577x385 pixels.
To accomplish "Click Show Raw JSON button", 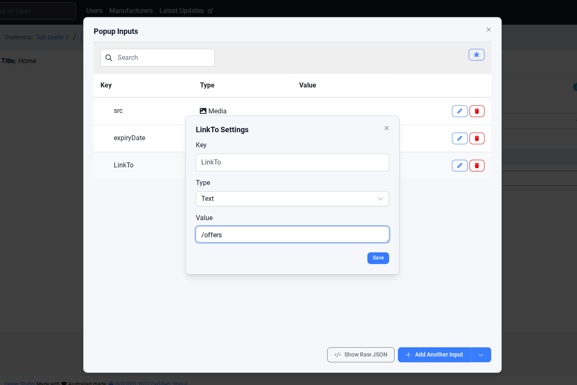I will click(x=361, y=355).
